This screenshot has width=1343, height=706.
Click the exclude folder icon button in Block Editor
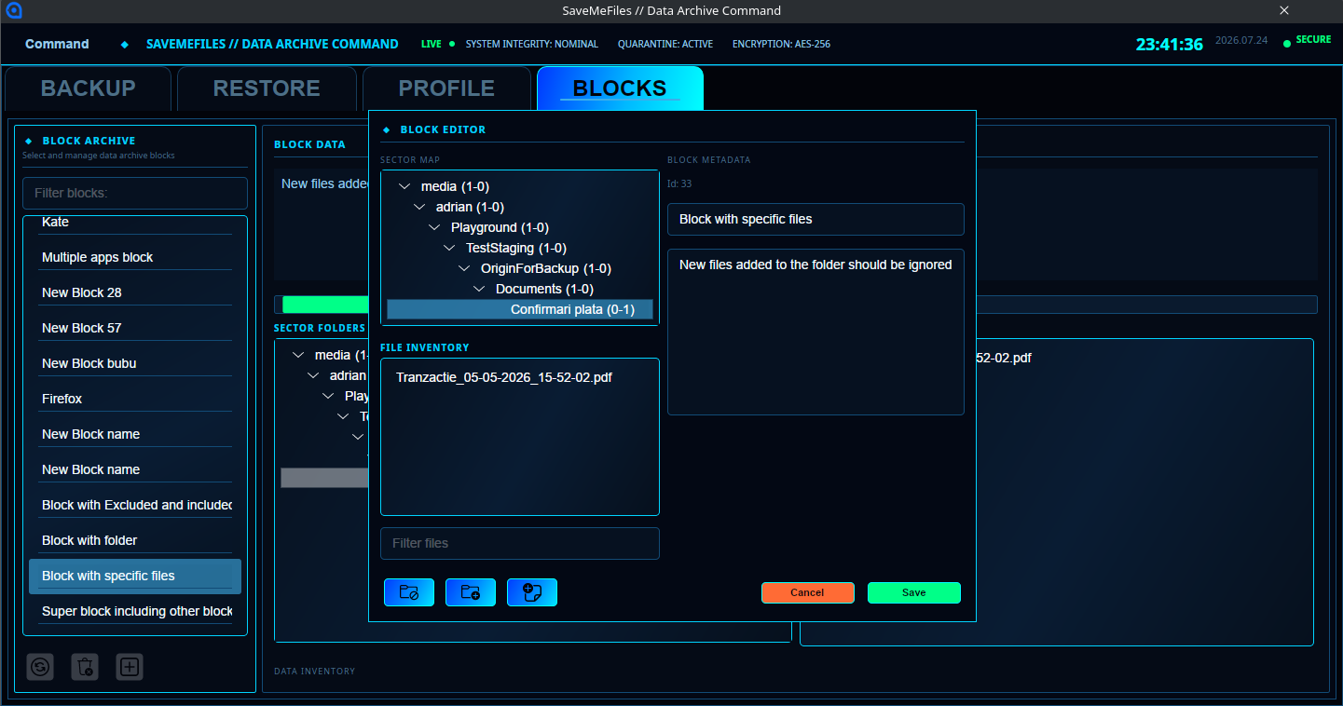click(x=409, y=592)
